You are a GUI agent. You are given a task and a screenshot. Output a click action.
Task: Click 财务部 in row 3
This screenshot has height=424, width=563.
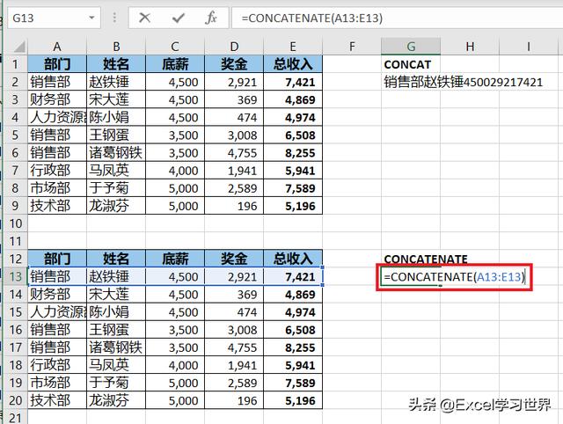(x=56, y=99)
